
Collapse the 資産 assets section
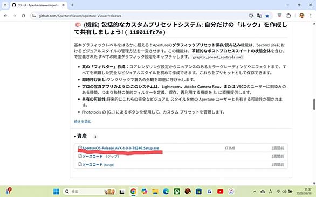pos(80,136)
